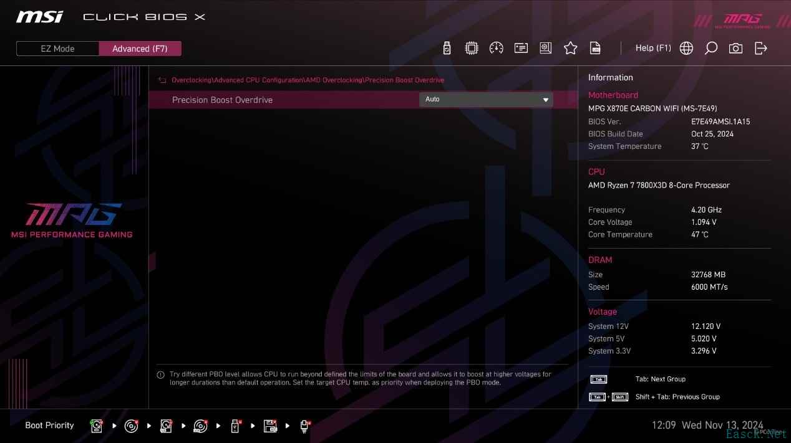Select the USB hard disk boot device icon
This screenshot has width=791, height=443.
pos(166,426)
